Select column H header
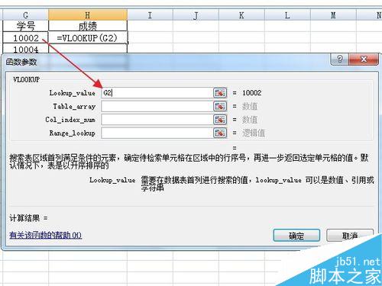 pyautogui.click(x=88, y=15)
